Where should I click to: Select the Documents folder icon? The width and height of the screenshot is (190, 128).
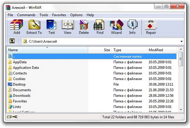[x=10, y=90]
